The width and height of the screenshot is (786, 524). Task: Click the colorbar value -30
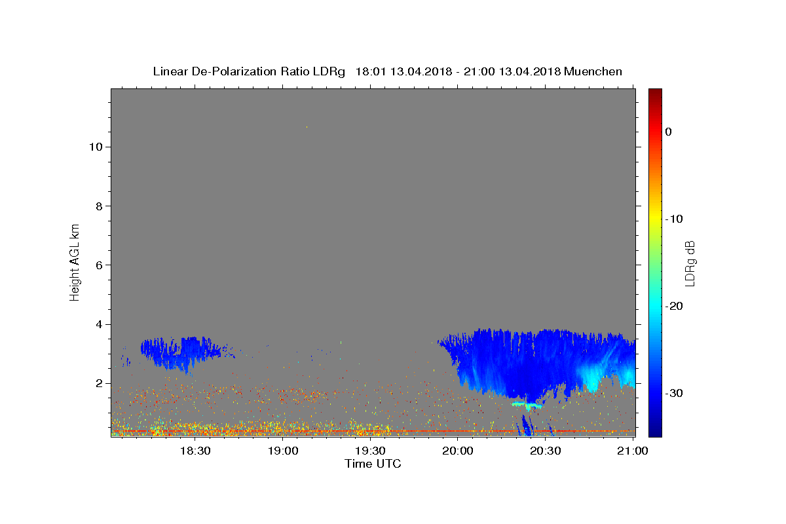tap(674, 393)
